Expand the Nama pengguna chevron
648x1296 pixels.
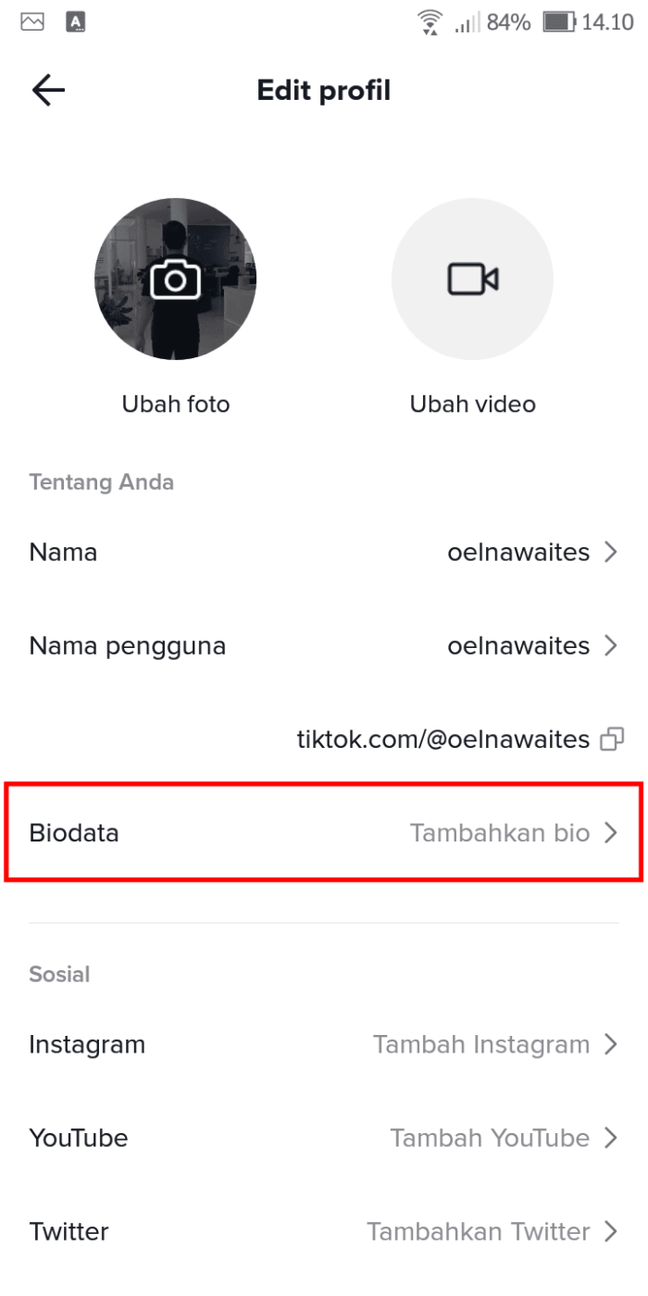611,645
